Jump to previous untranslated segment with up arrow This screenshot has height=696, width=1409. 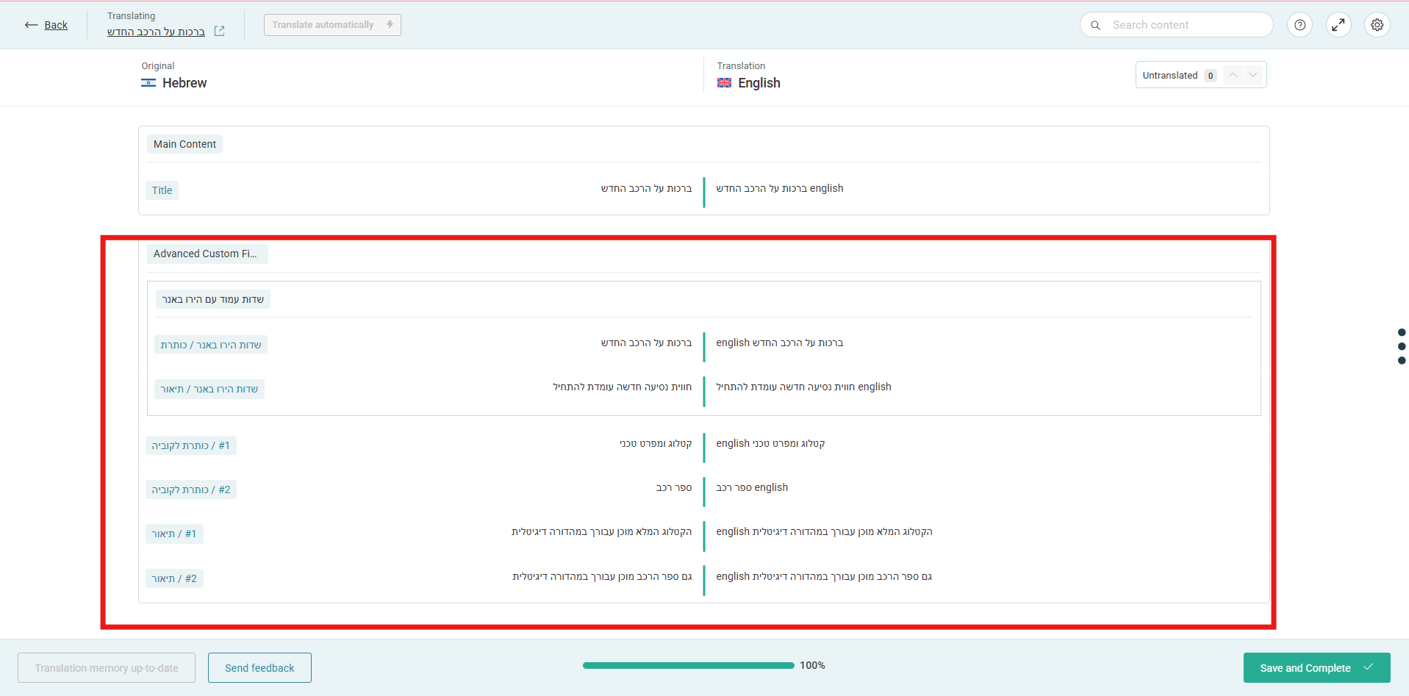click(1233, 75)
